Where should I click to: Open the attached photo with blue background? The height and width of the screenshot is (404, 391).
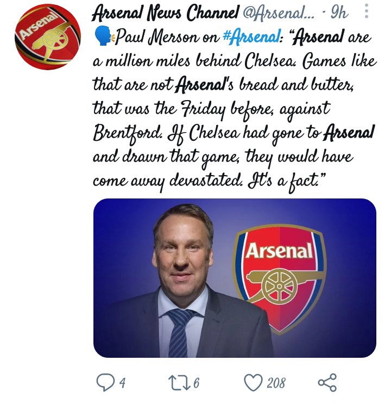click(x=235, y=278)
